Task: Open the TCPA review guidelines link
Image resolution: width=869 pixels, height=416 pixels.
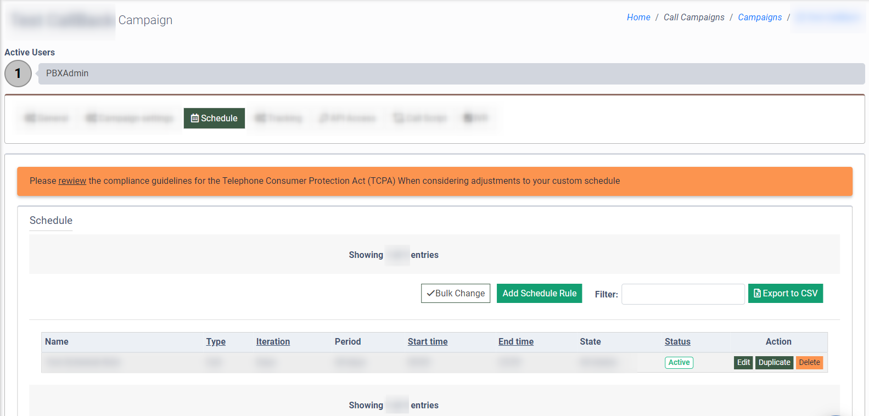Action: pyautogui.click(x=72, y=181)
